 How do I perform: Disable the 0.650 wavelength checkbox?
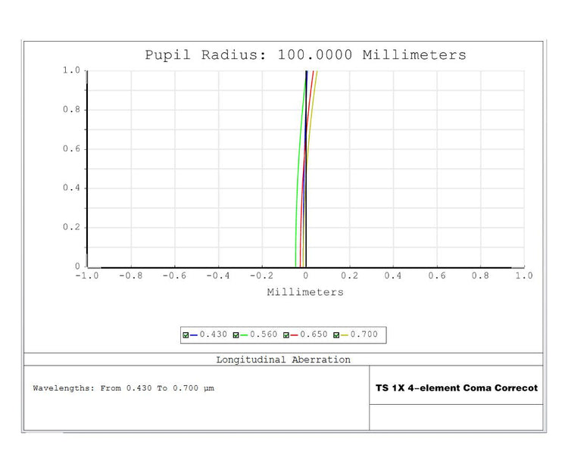click(x=286, y=335)
